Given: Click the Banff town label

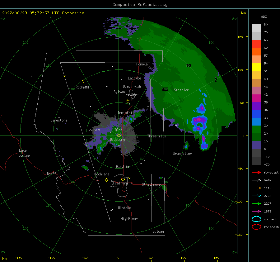Looking at the screenshot, I should [x=51, y=174].
